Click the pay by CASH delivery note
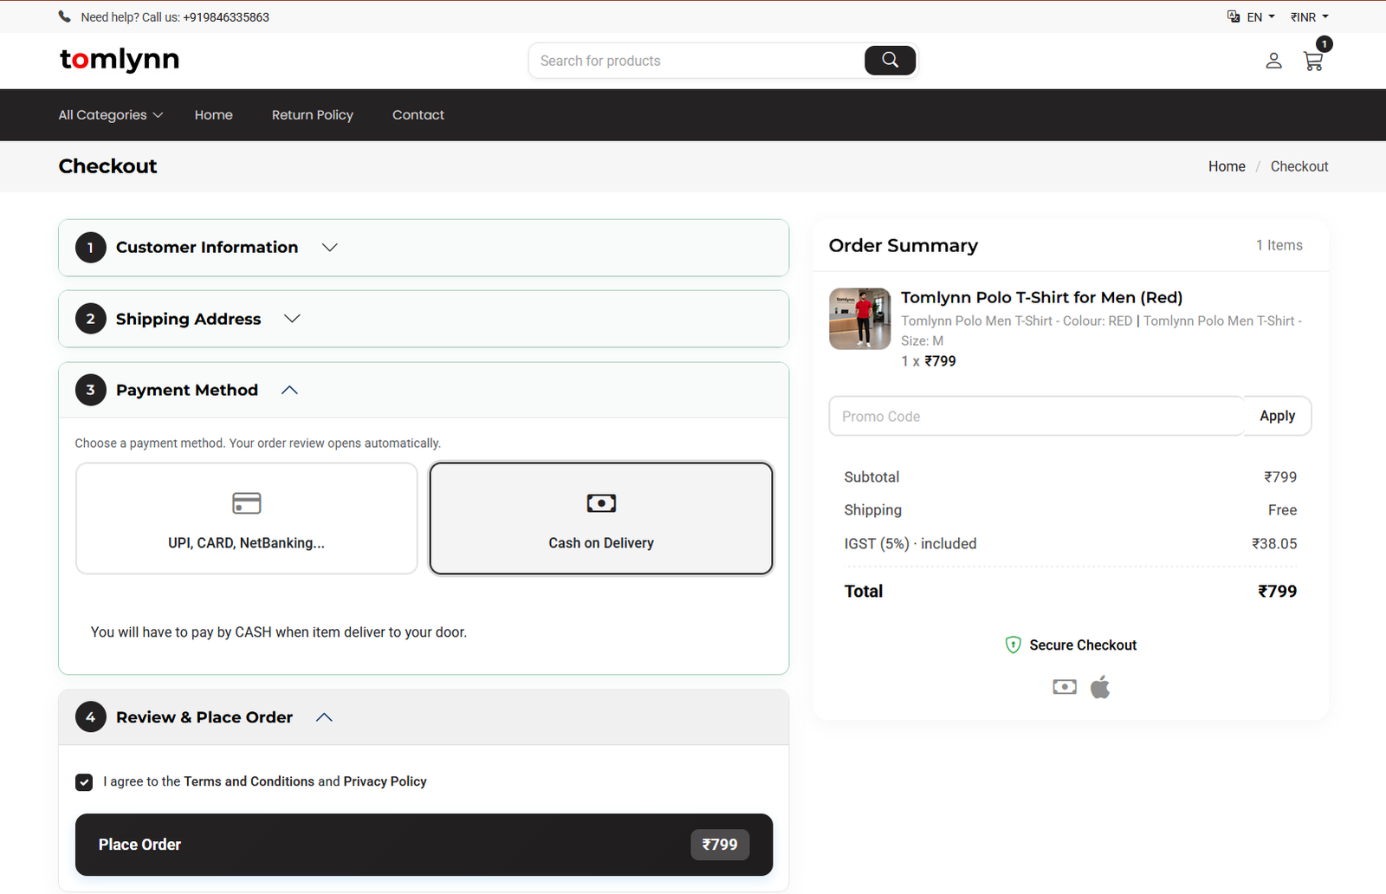This screenshot has width=1386, height=894. click(x=278, y=632)
